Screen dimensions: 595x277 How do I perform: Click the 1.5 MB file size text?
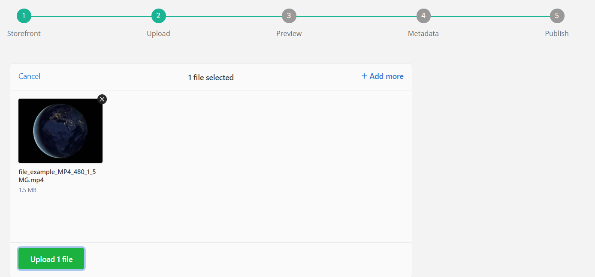point(27,190)
